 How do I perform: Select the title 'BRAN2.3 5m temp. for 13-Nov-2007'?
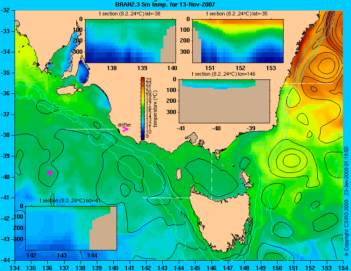[165, 4]
